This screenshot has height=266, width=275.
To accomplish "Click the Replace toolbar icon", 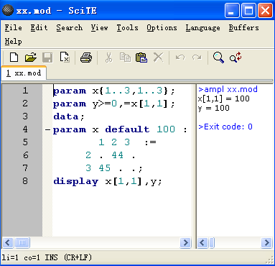I will (236, 58).
